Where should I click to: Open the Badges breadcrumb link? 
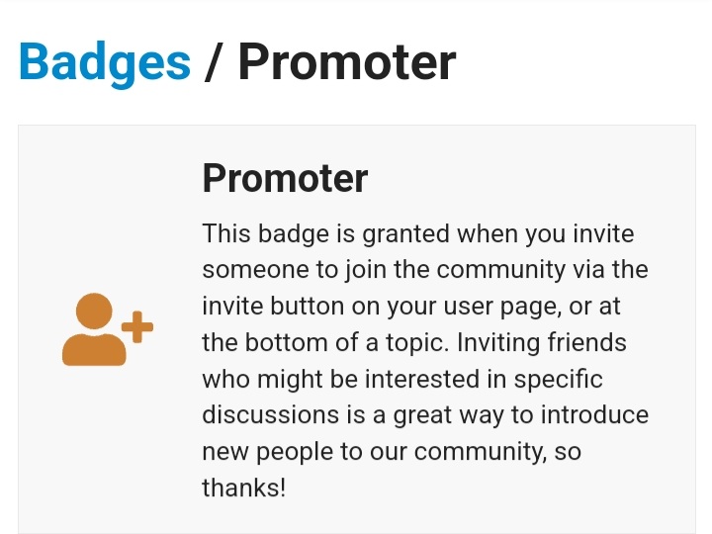[x=104, y=61]
